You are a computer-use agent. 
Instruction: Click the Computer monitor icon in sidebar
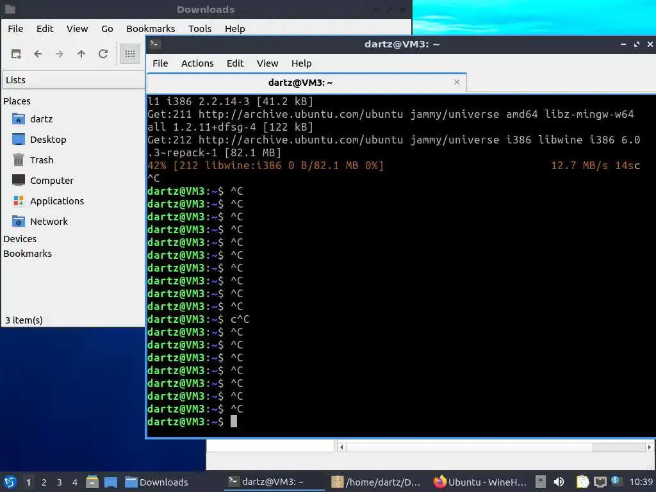[19, 180]
